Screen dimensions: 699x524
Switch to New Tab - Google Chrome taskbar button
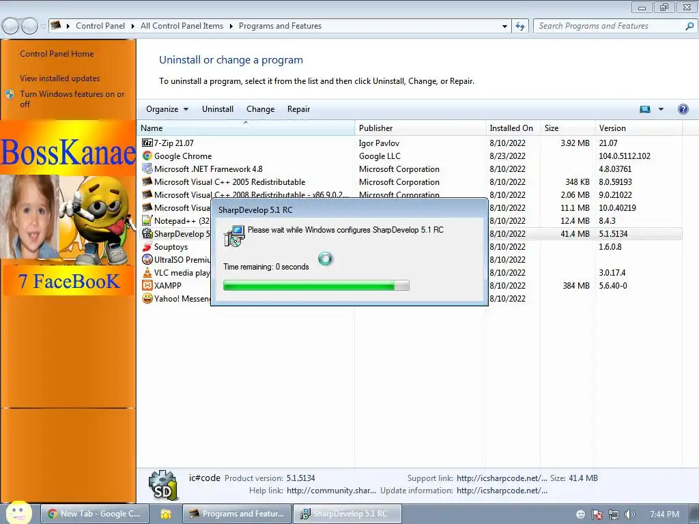95,514
